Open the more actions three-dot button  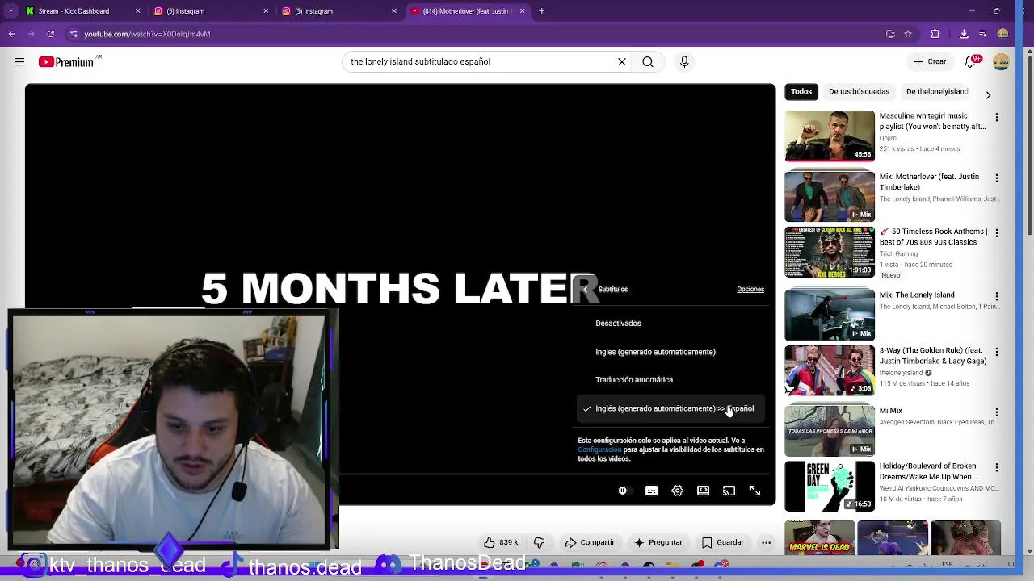(x=766, y=542)
